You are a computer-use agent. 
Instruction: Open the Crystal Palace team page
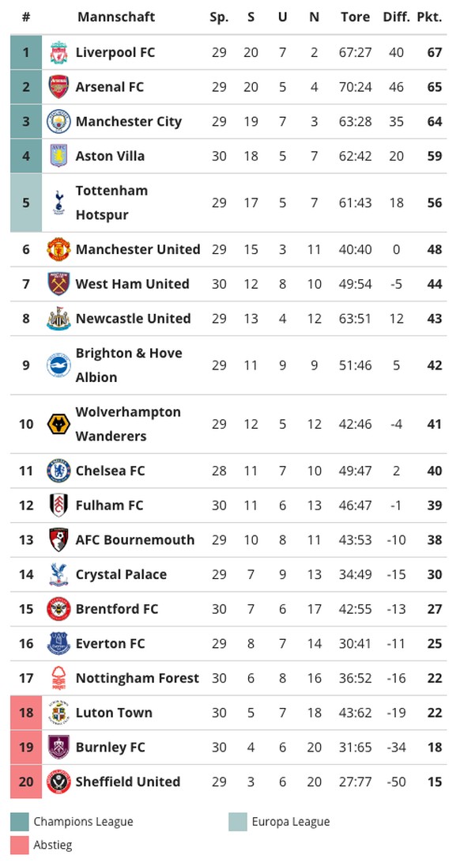(x=121, y=574)
